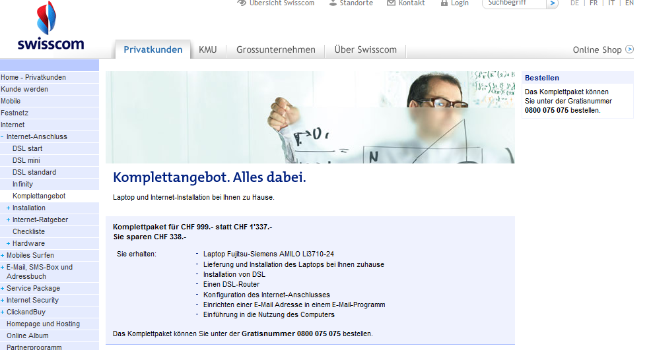
Task: Select the Grossunternehmen tab
Action: tap(276, 49)
